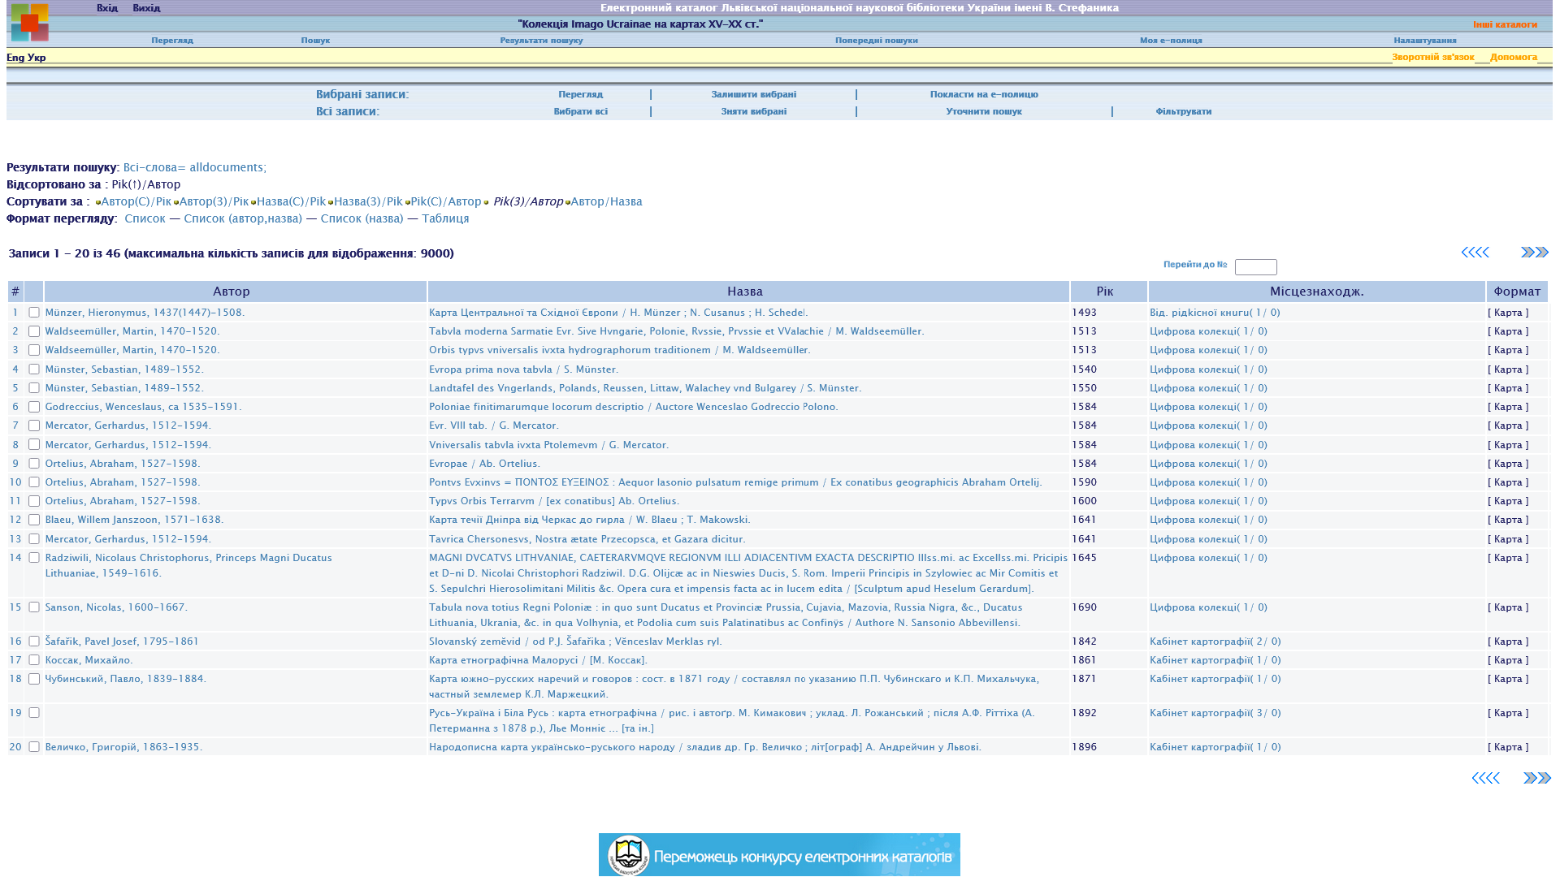Click bottom next-page arrows icon
The height and width of the screenshot is (877, 1560).
click(x=1536, y=779)
